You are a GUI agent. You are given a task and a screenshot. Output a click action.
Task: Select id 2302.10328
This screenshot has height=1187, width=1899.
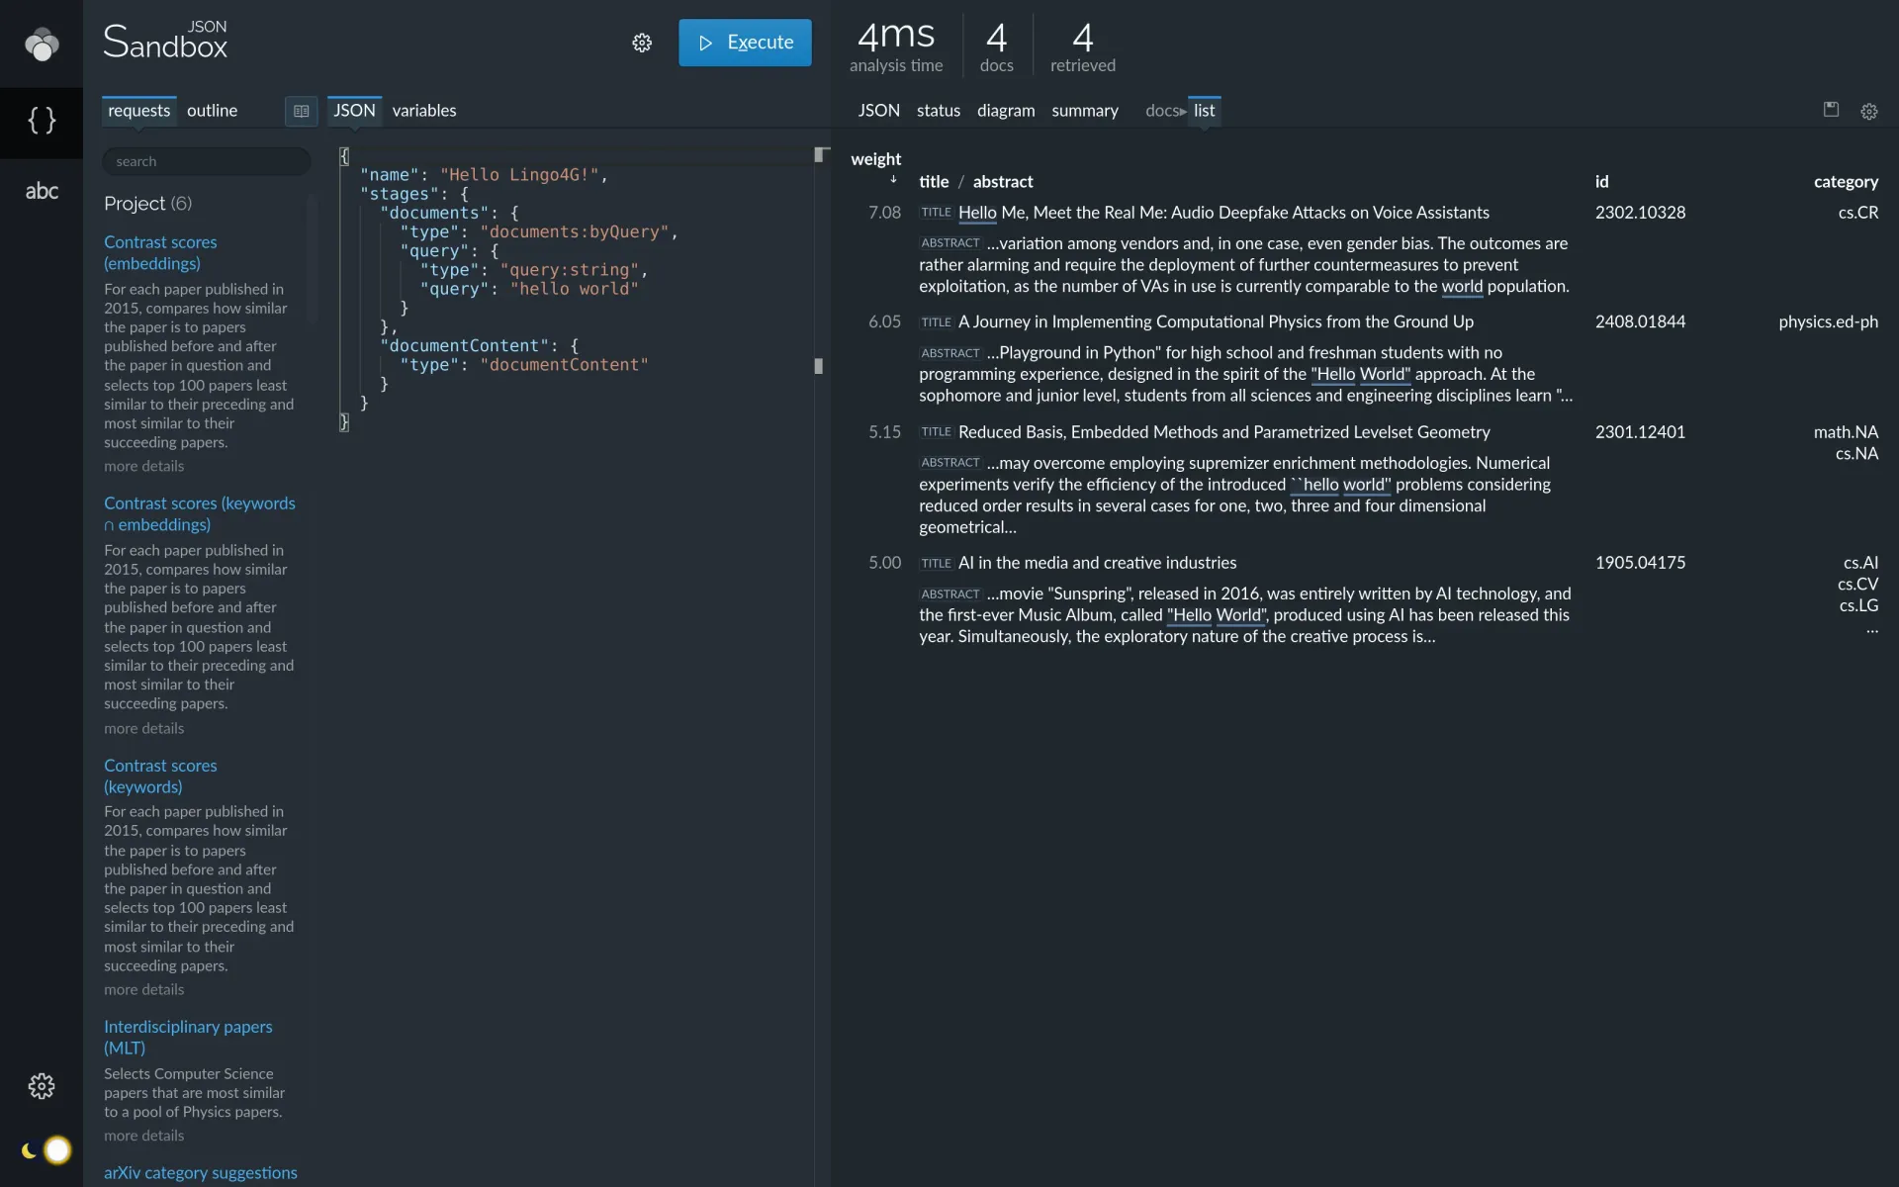pyautogui.click(x=1640, y=212)
